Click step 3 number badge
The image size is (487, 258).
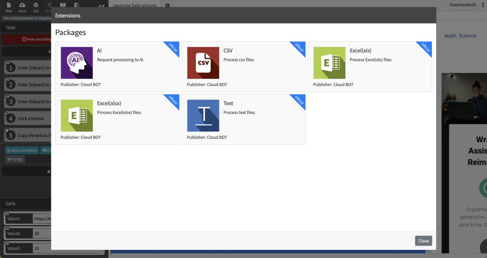coord(10,102)
